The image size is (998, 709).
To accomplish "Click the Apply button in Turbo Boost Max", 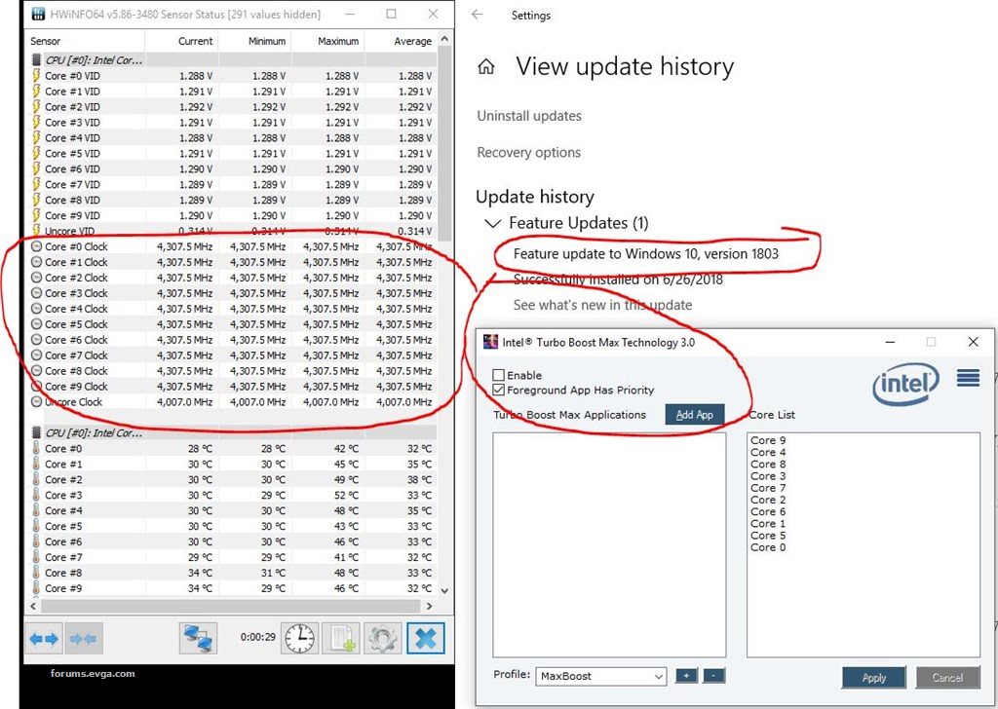I will tap(874, 678).
